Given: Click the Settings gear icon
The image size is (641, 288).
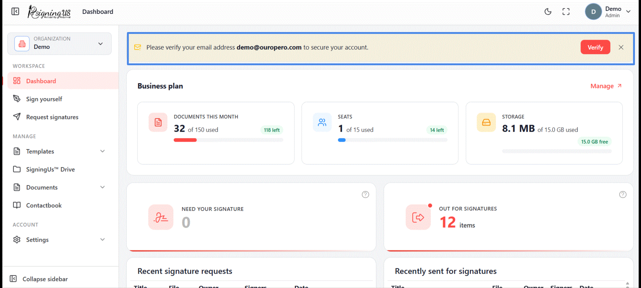Looking at the screenshot, I should point(17,240).
